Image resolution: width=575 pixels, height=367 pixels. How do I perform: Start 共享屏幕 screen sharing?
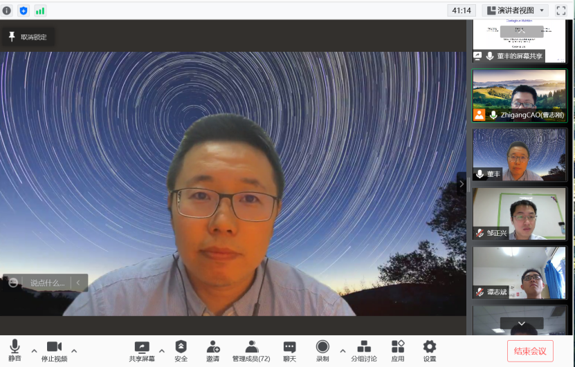[142, 350]
